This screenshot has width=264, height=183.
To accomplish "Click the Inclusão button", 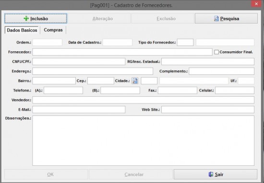I will point(36,18).
